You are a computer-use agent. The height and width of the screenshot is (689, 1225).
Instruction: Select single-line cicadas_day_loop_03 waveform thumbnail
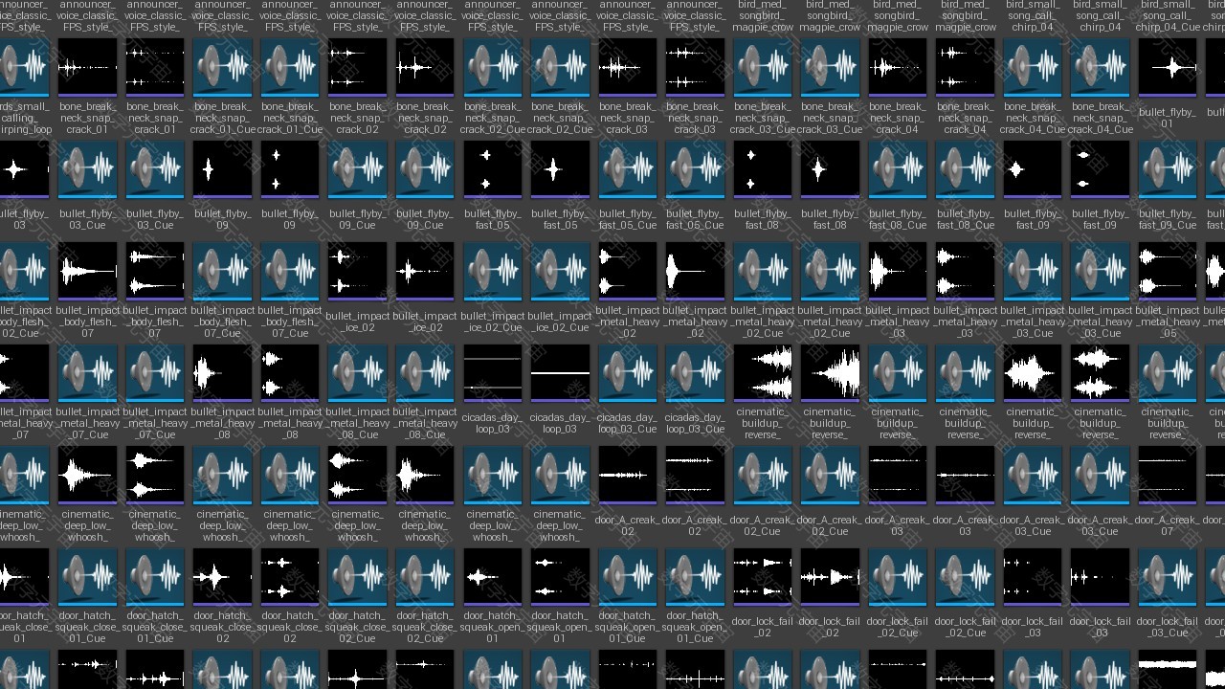coord(560,373)
